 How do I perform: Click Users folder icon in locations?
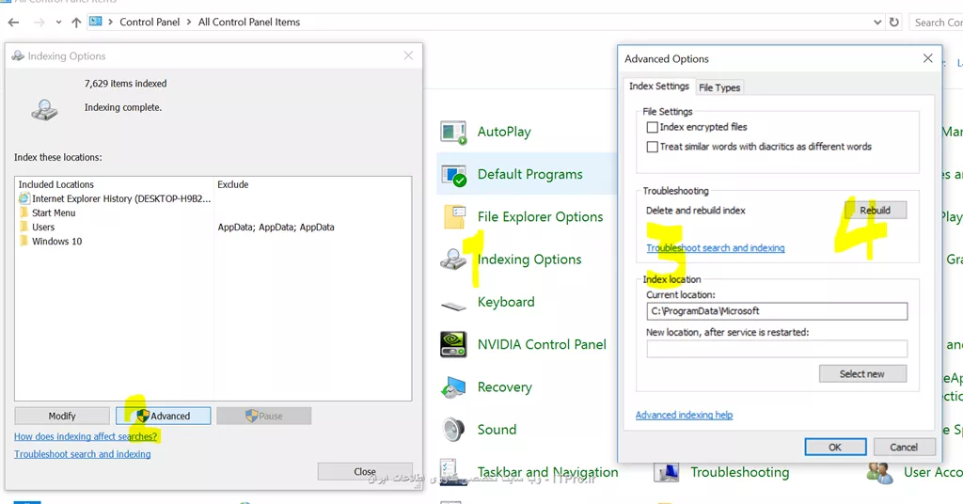point(24,227)
